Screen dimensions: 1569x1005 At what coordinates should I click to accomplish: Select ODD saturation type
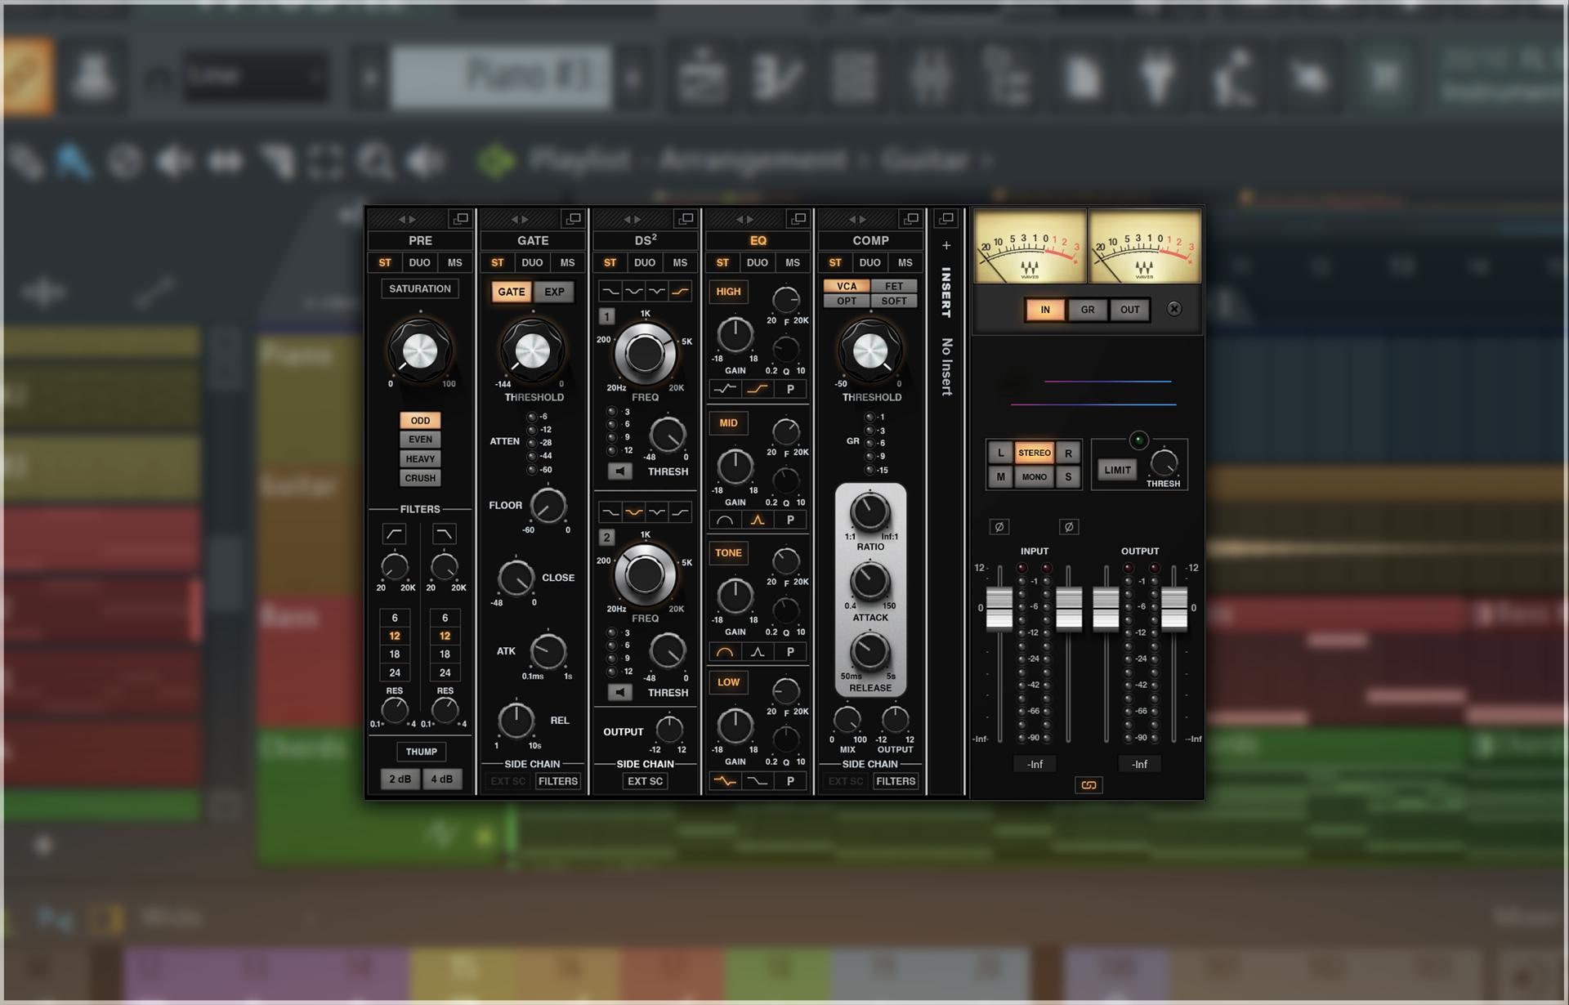tap(420, 420)
